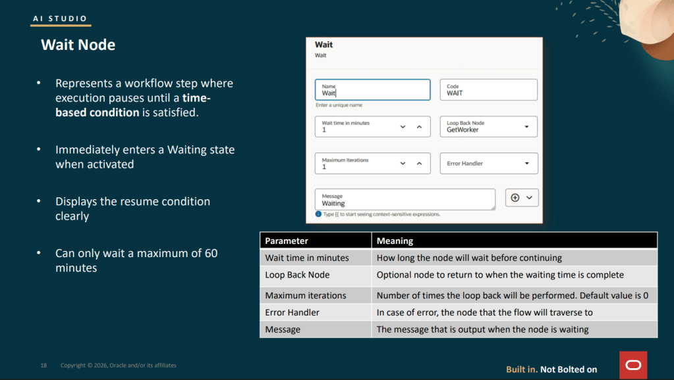Click the Oracle logo icon
This screenshot has height=380, width=674.
point(632,365)
